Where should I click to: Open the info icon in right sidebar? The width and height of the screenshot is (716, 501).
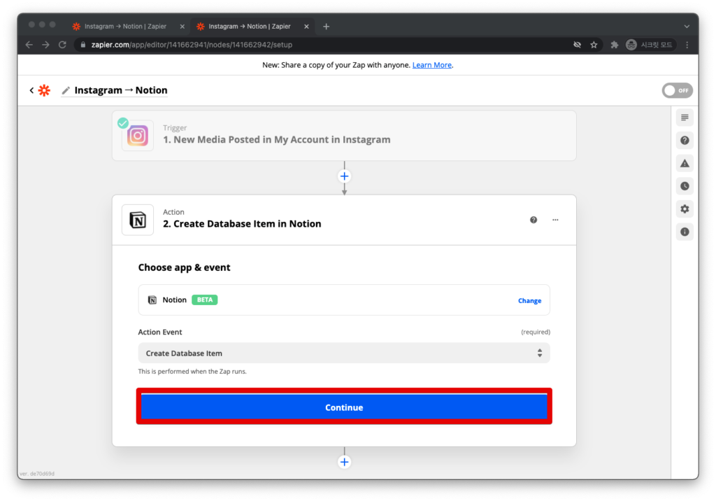(685, 232)
